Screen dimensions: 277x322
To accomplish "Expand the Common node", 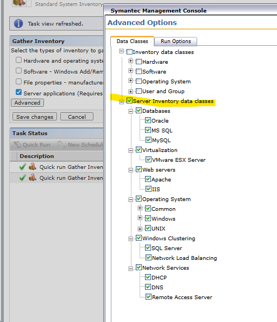I will (x=140, y=208).
